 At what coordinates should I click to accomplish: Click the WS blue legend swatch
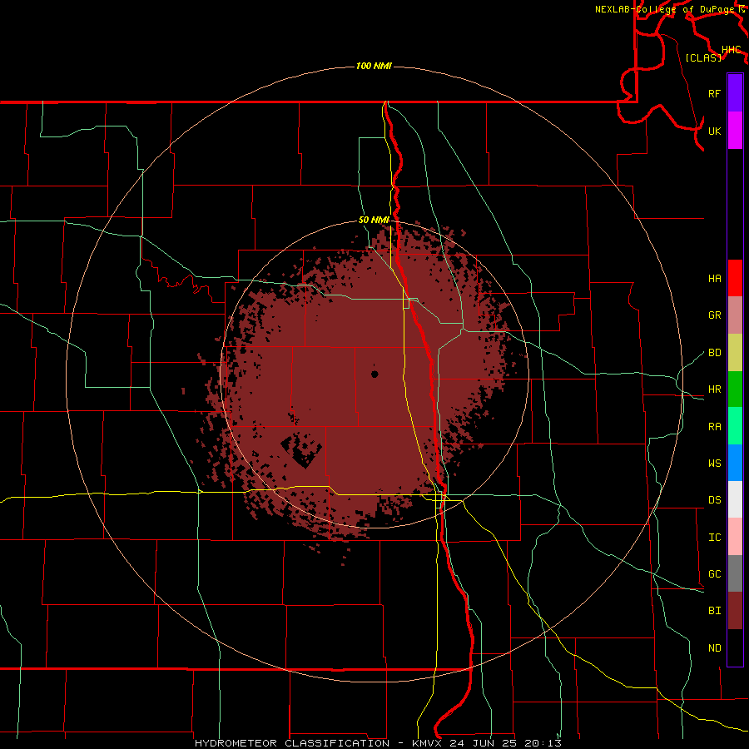point(735,463)
